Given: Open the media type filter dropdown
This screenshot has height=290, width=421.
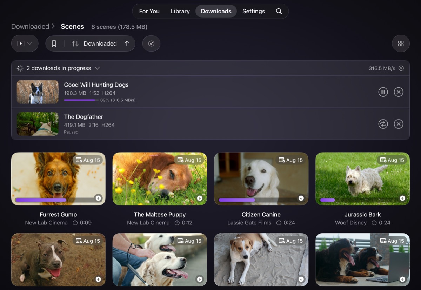Looking at the screenshot, I should click(x=25, y=43).
